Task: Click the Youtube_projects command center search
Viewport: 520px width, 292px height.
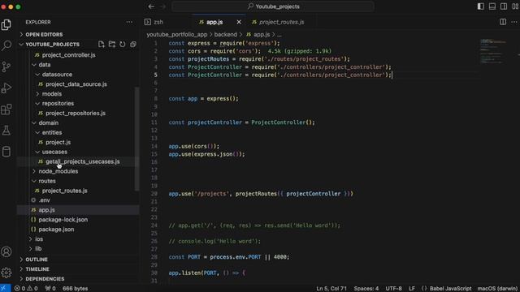Action: point(273,6)
